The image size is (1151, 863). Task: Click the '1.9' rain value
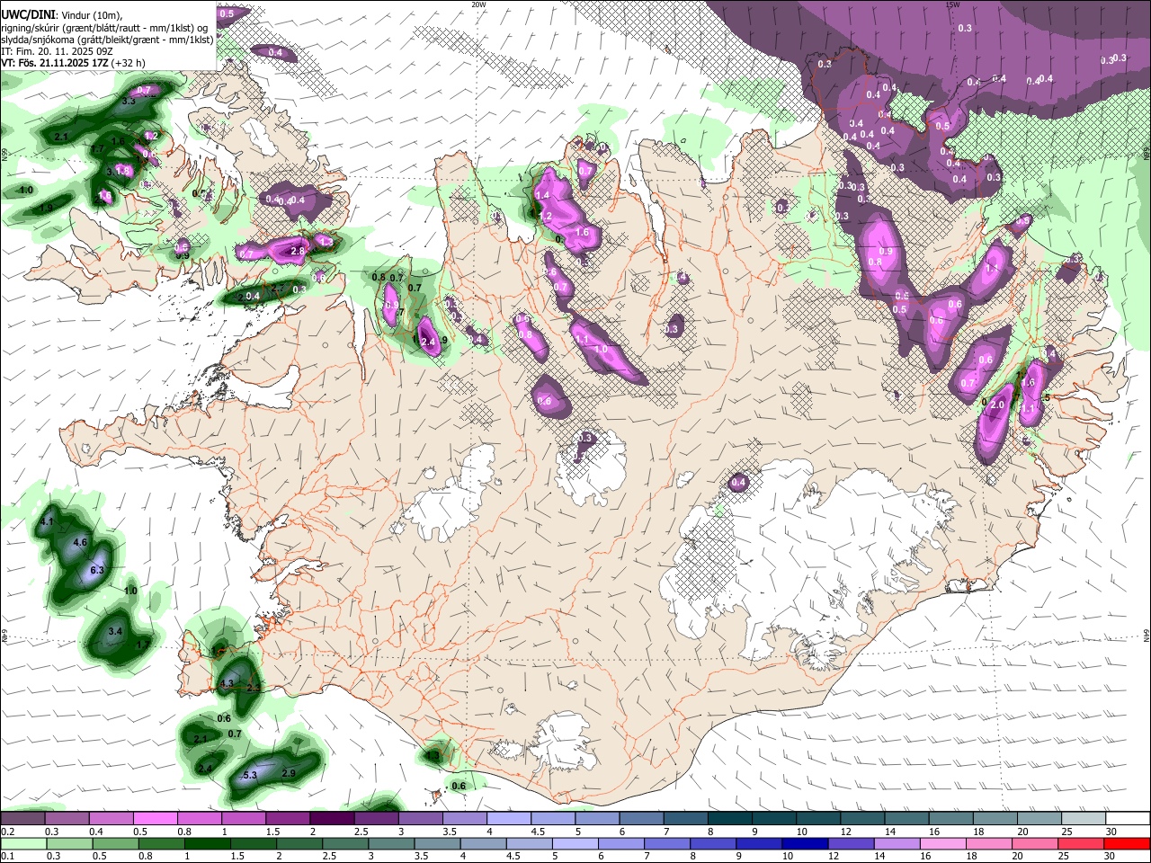(46, 208)
